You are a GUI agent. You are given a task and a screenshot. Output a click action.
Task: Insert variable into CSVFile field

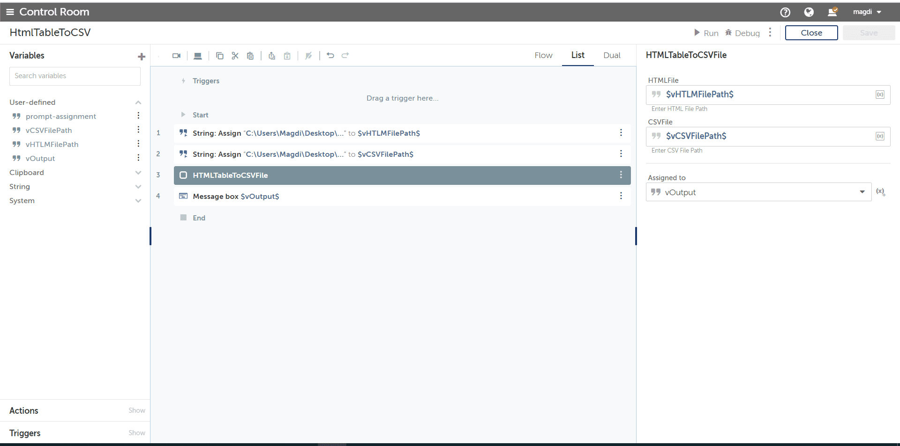click(x=880, y=136)
